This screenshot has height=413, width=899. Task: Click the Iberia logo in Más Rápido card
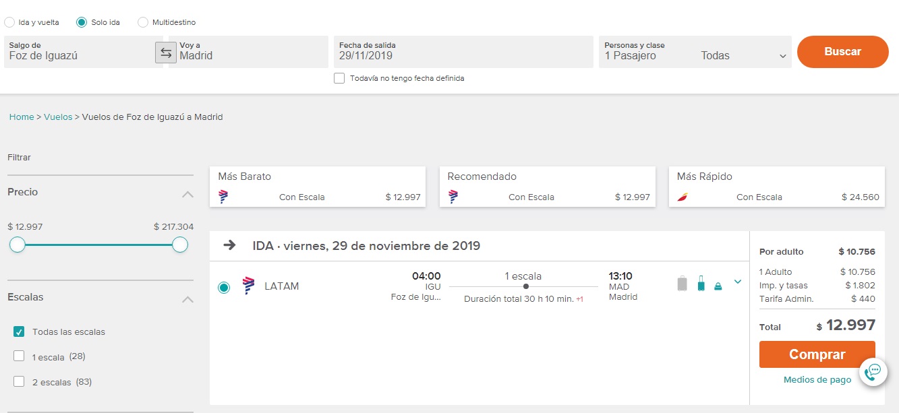coord(683,197)
